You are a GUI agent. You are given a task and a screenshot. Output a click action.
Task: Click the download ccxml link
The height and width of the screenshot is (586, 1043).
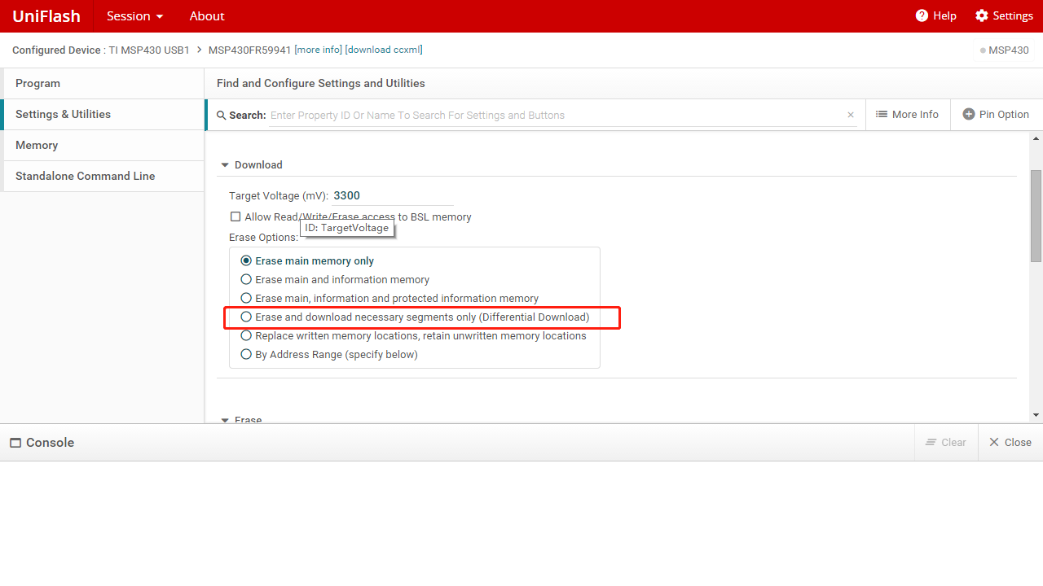(384, 50)
